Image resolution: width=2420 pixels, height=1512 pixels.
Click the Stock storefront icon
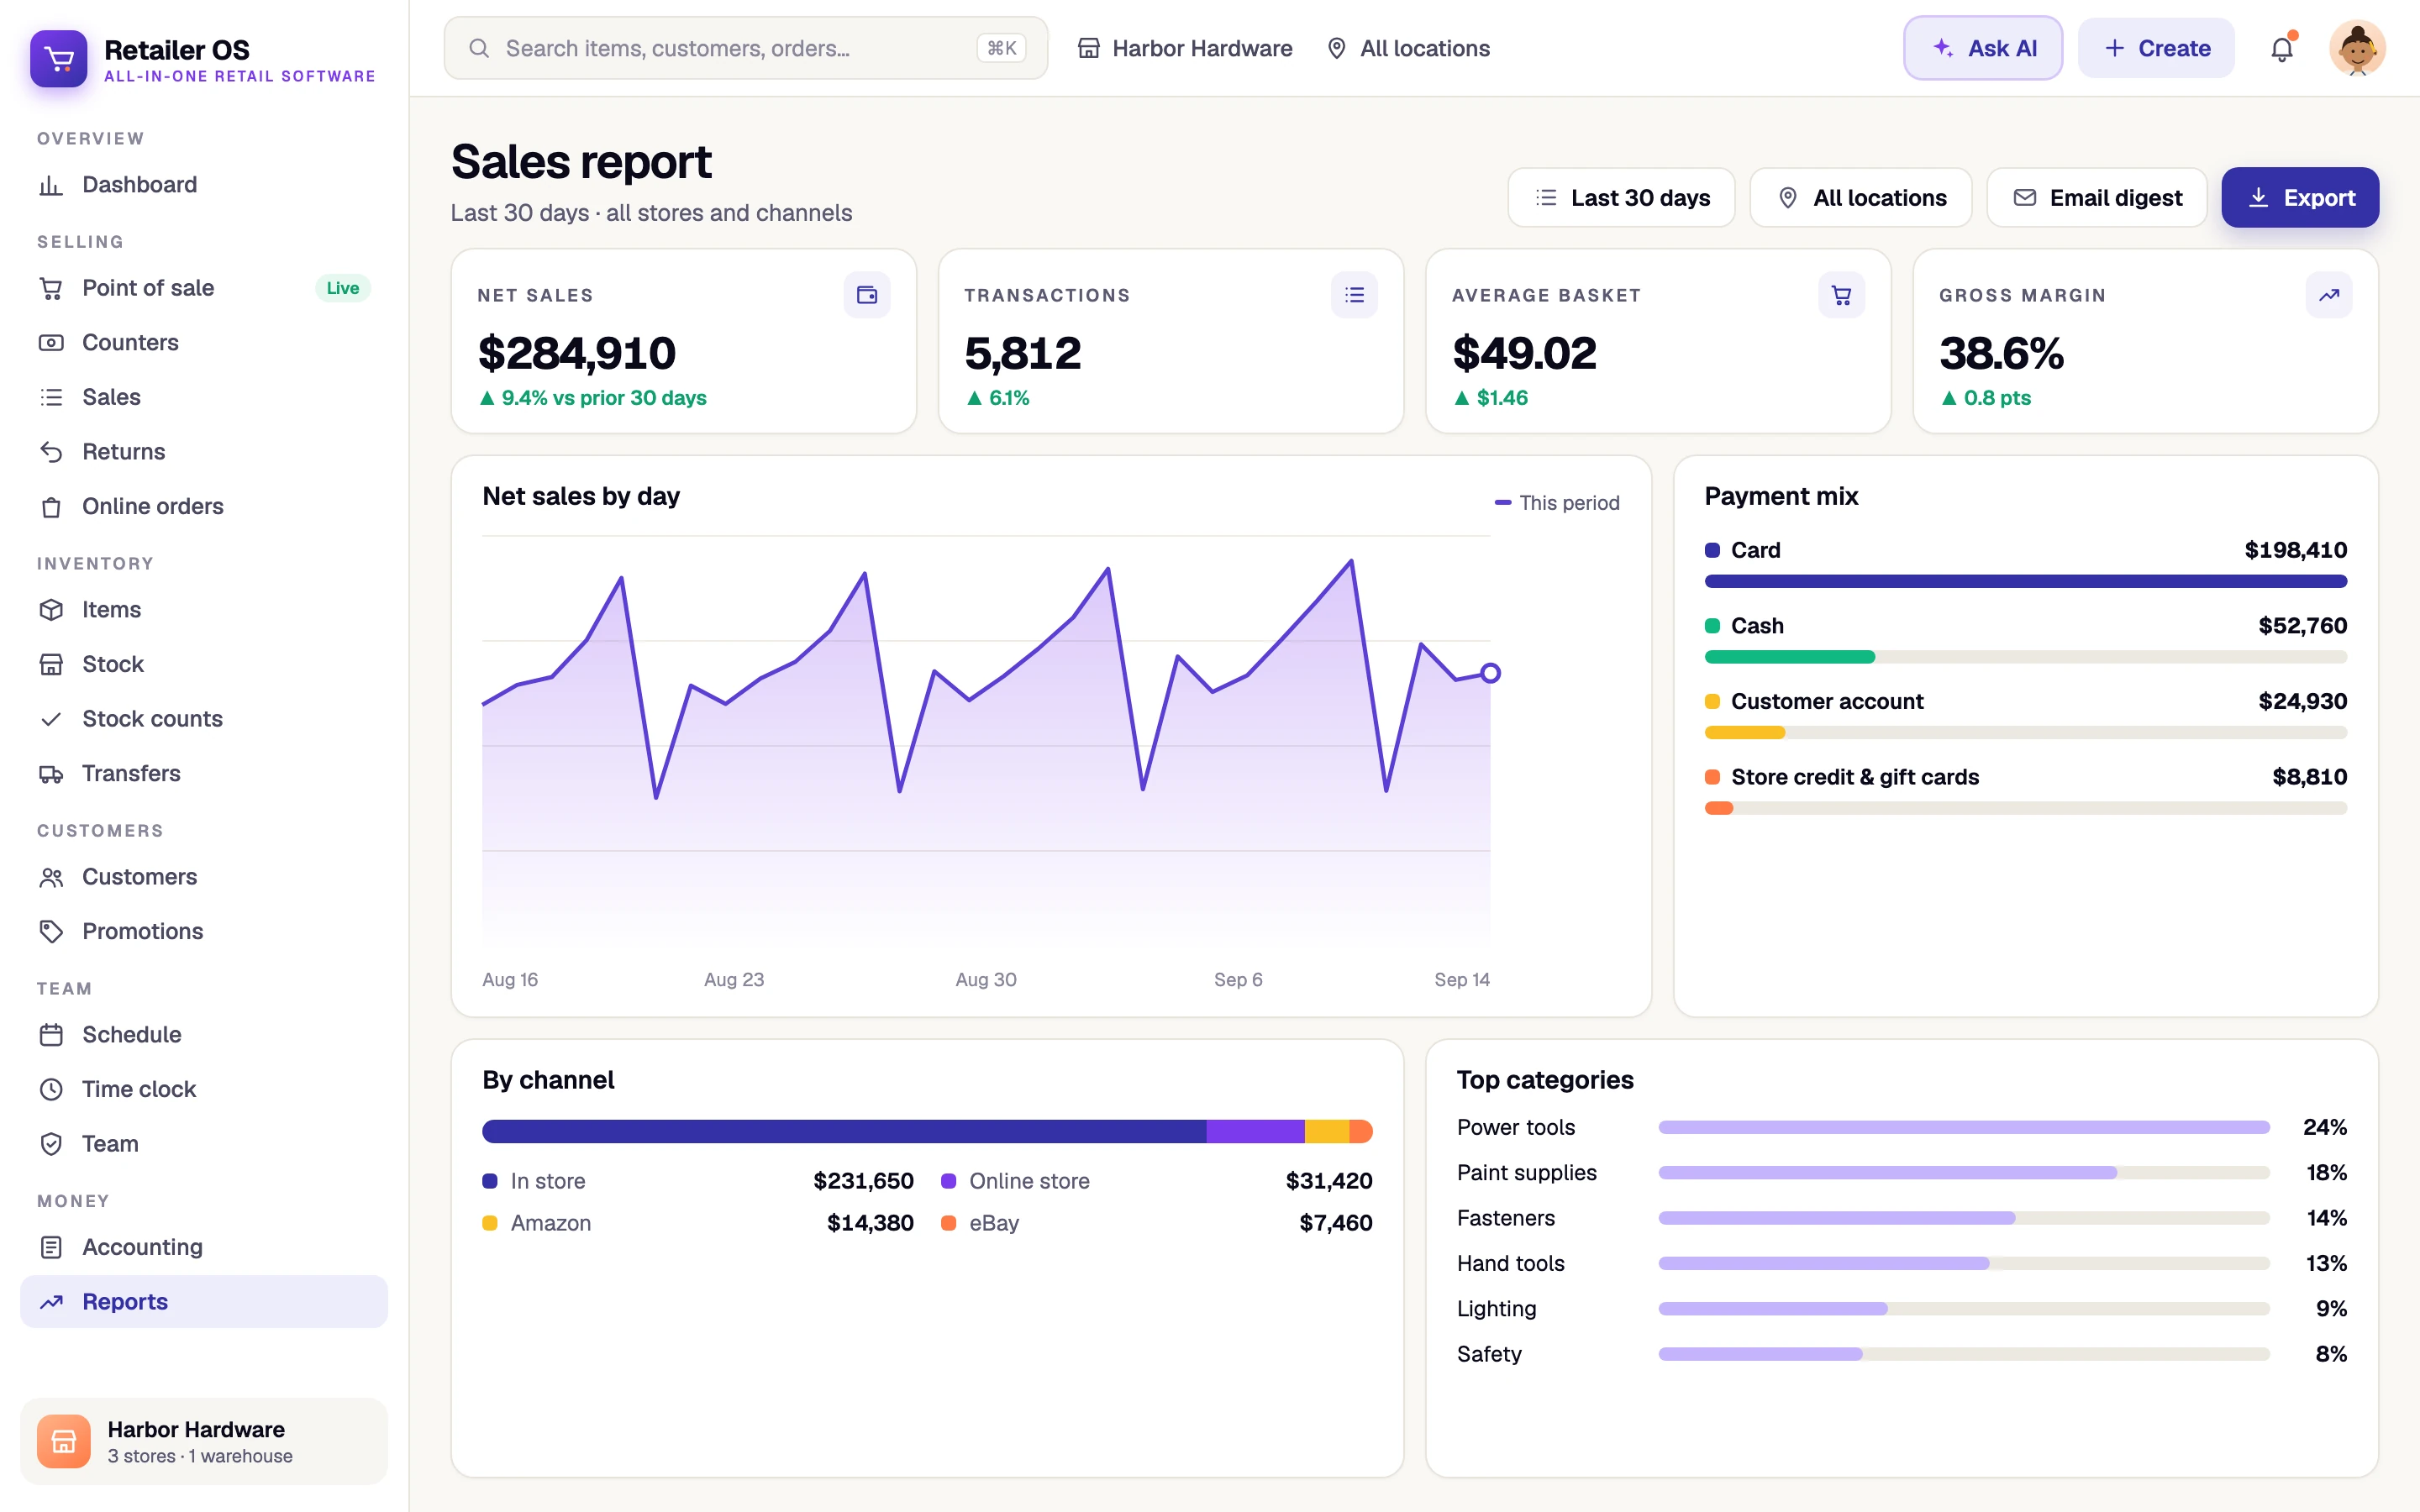coord(51,664)
